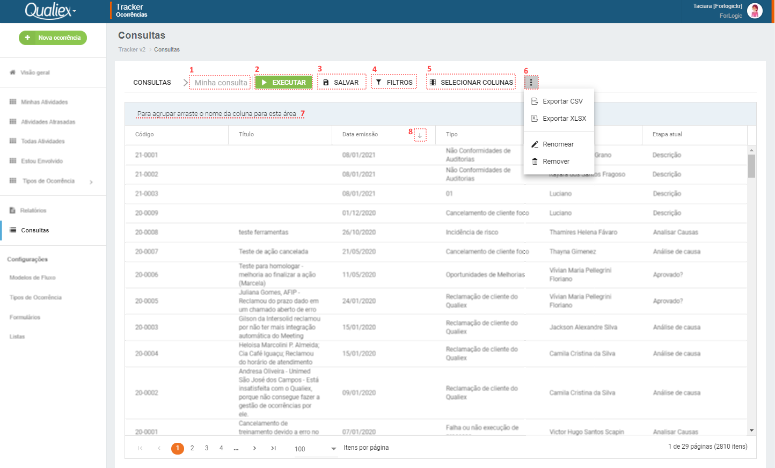The width and height of the screenshot is (775, 468).
Task: Open Modelos de Fluxo settings
Action: point(33,277)
